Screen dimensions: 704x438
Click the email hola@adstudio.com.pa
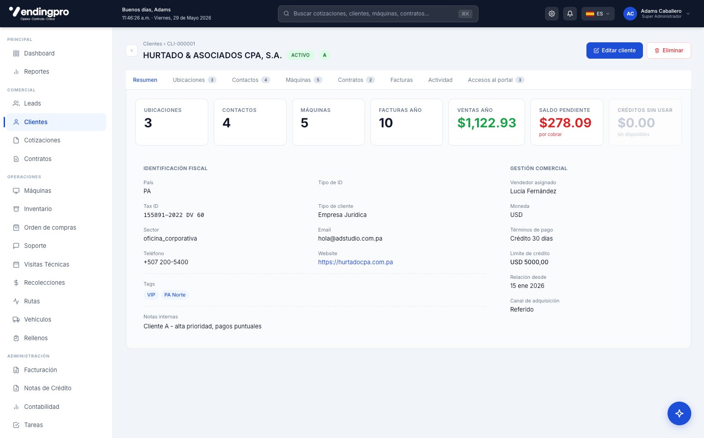click(x=350, y=239)
